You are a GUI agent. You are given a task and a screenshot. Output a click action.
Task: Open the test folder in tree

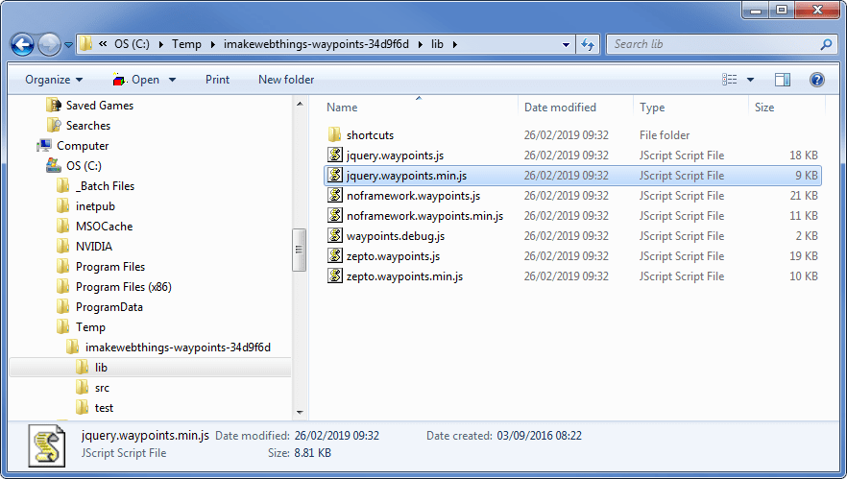pyautogui.click(x=104, y=408)
